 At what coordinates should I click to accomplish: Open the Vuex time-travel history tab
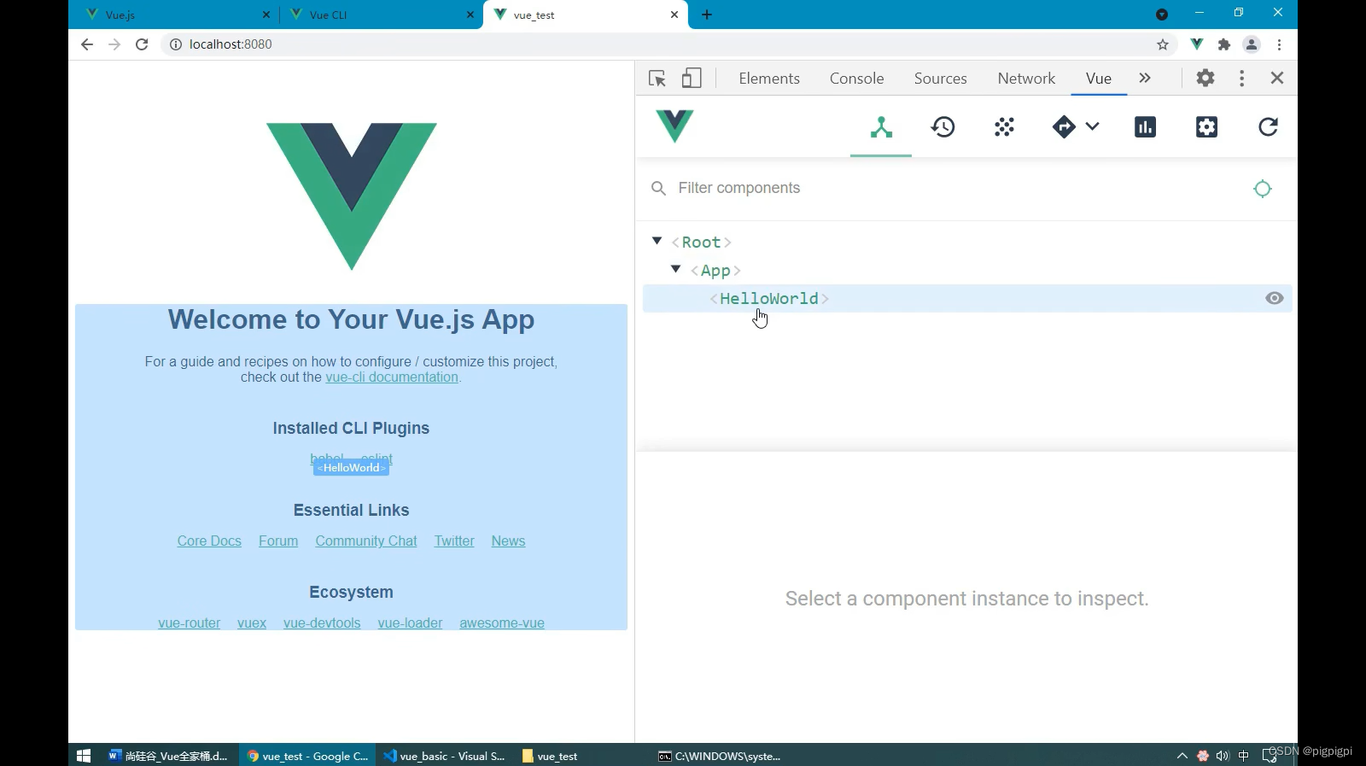[x=943, y=127]
